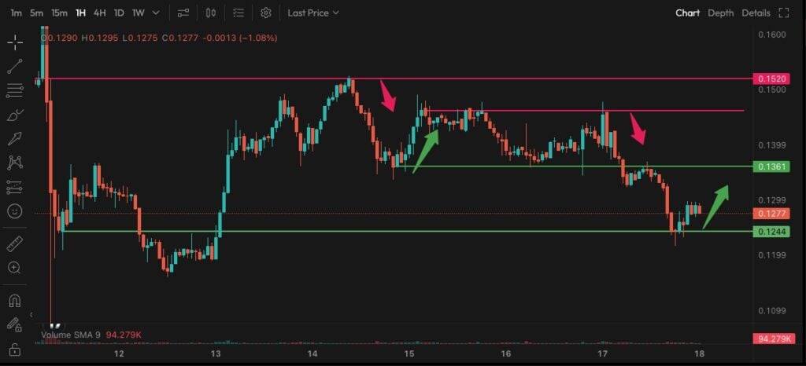Toggle the pencil lock drawing mode
The height and width of the screenshot is (366, 806).
tap(15, 325)
